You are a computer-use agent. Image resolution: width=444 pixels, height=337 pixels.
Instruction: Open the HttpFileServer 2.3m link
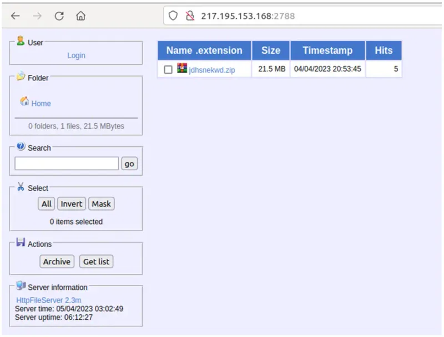pyautogui.click(x=49, y=300)
